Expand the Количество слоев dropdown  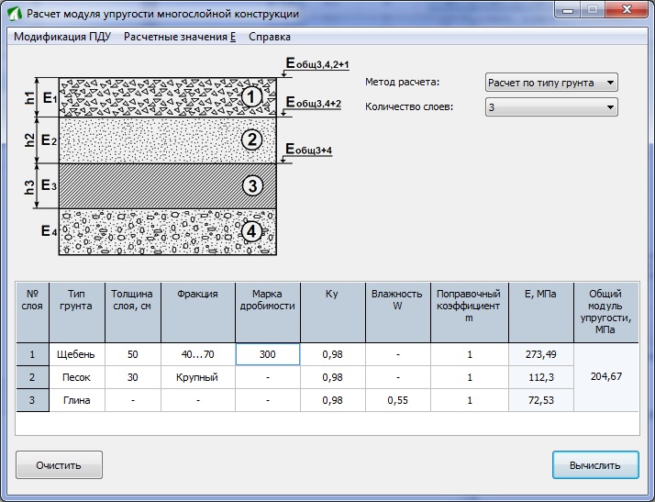(x=551, y=107)
